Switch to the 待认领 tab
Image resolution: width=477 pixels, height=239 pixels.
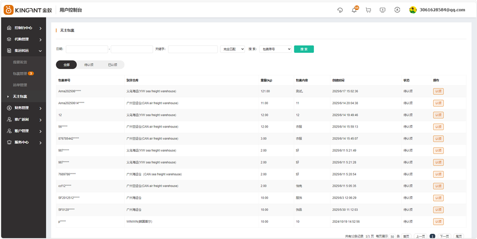(89, 65)
